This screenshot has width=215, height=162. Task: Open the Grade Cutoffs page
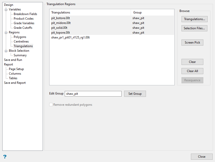(23, 28)
